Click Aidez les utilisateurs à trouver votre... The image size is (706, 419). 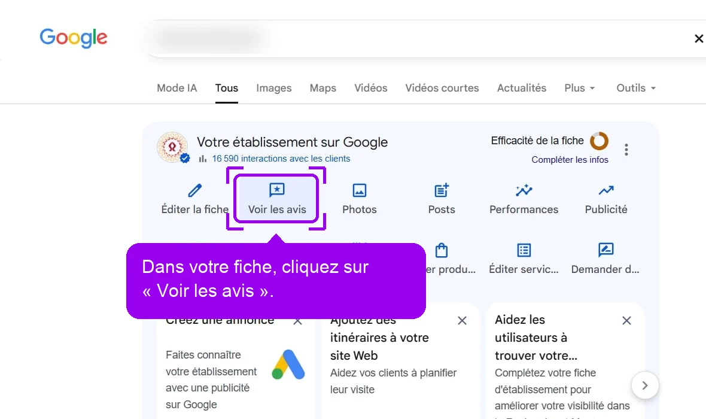pyautogui.click(x=536, y=338)
